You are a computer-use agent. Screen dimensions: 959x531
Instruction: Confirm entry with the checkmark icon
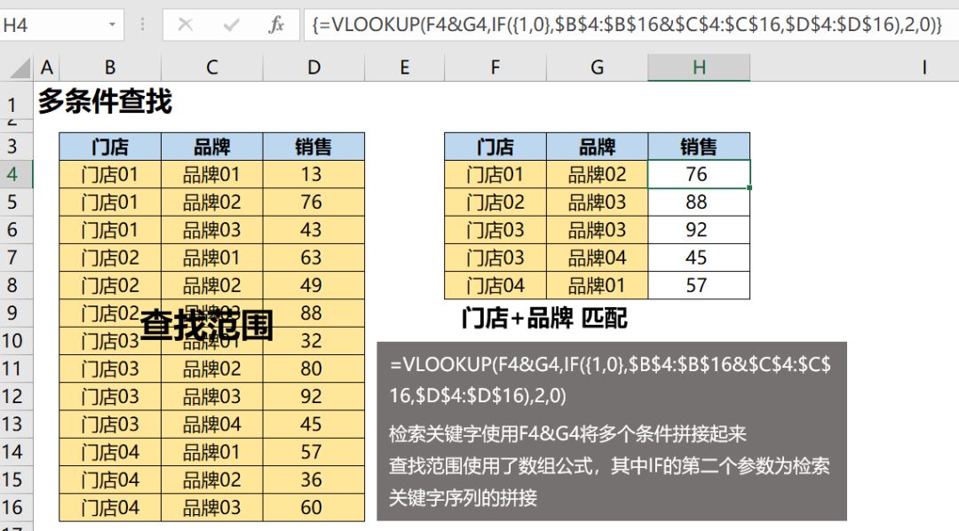click(231, 25)
